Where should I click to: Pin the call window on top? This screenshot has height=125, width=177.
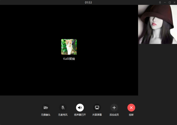pyautogui.click(x=160, y=2)
